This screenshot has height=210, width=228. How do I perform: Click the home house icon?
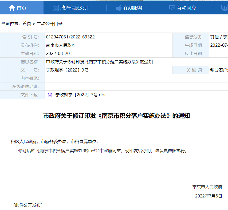(x=12, y=8)
